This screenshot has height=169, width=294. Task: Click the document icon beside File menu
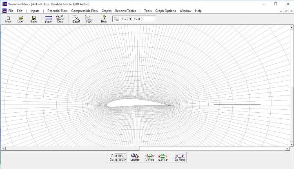(4, 11)
